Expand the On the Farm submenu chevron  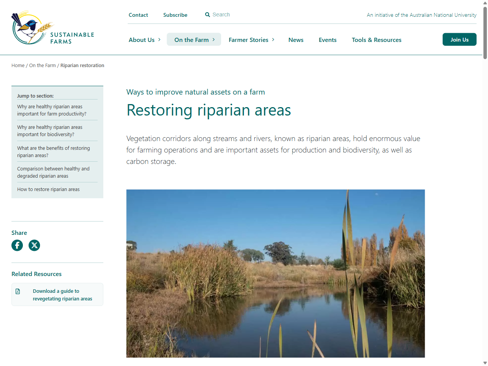click(215, 39)
